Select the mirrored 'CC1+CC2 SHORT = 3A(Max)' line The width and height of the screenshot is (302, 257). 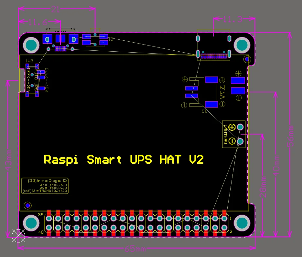[x=45, y=191]
